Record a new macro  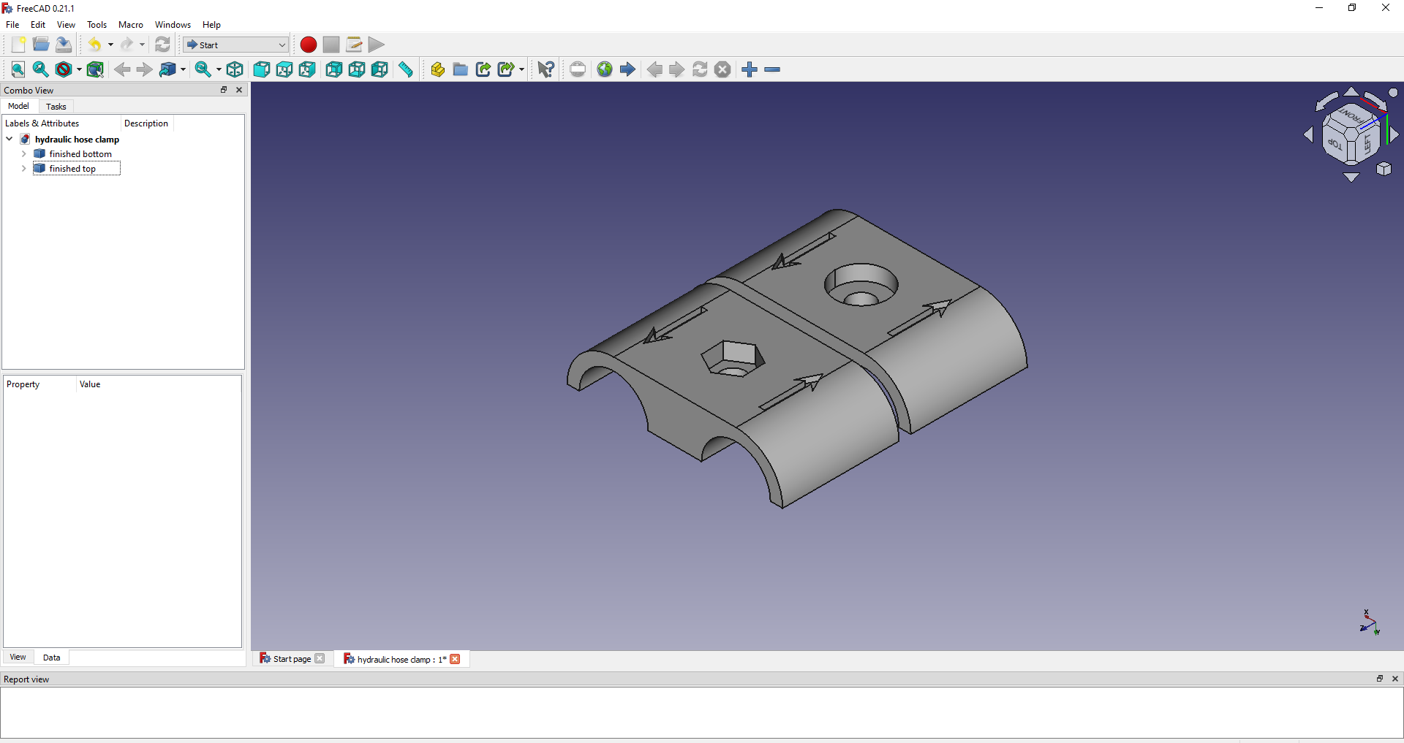tap(308, 45)
